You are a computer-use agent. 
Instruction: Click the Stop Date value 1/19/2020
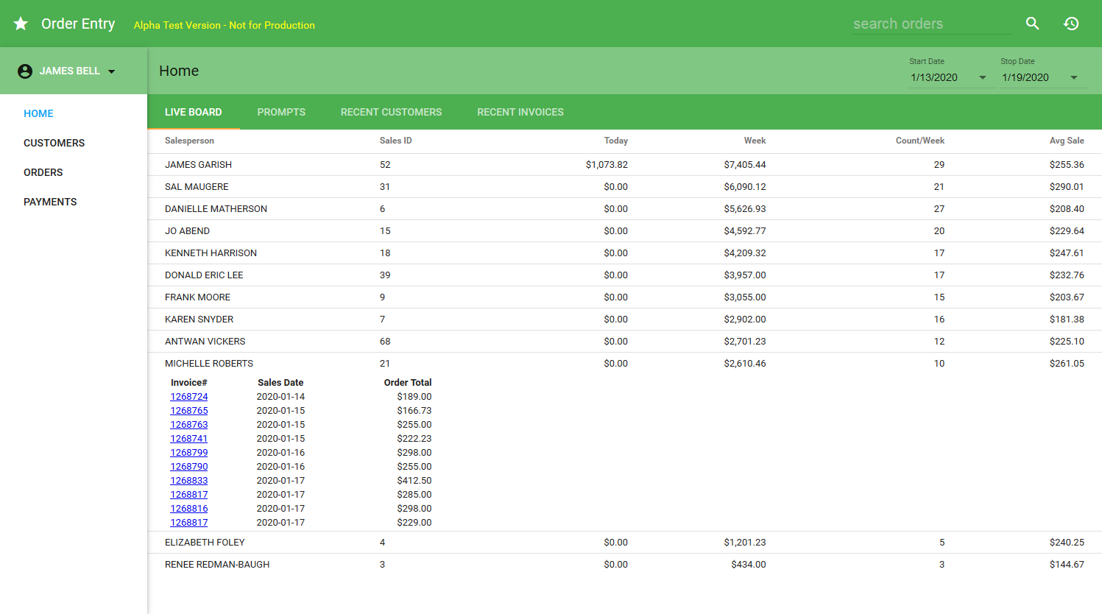[1025, 77]
